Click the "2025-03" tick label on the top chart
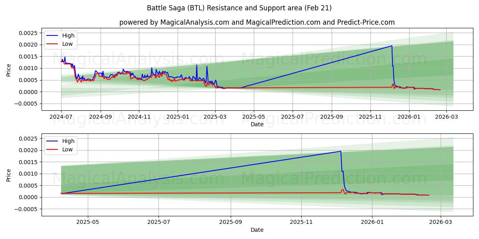 pyautogui.click(x=215, y=117)
